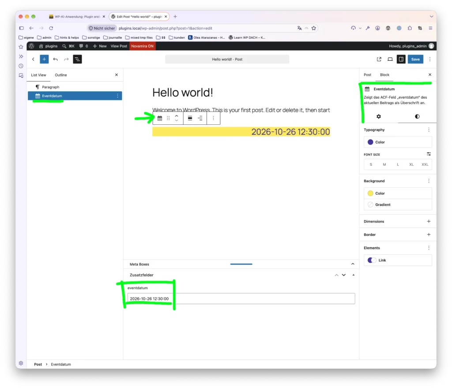Switch to the Post sidebar tab
Image resolution: width=452 pixels, height=389 pixels.
(367, 75)
